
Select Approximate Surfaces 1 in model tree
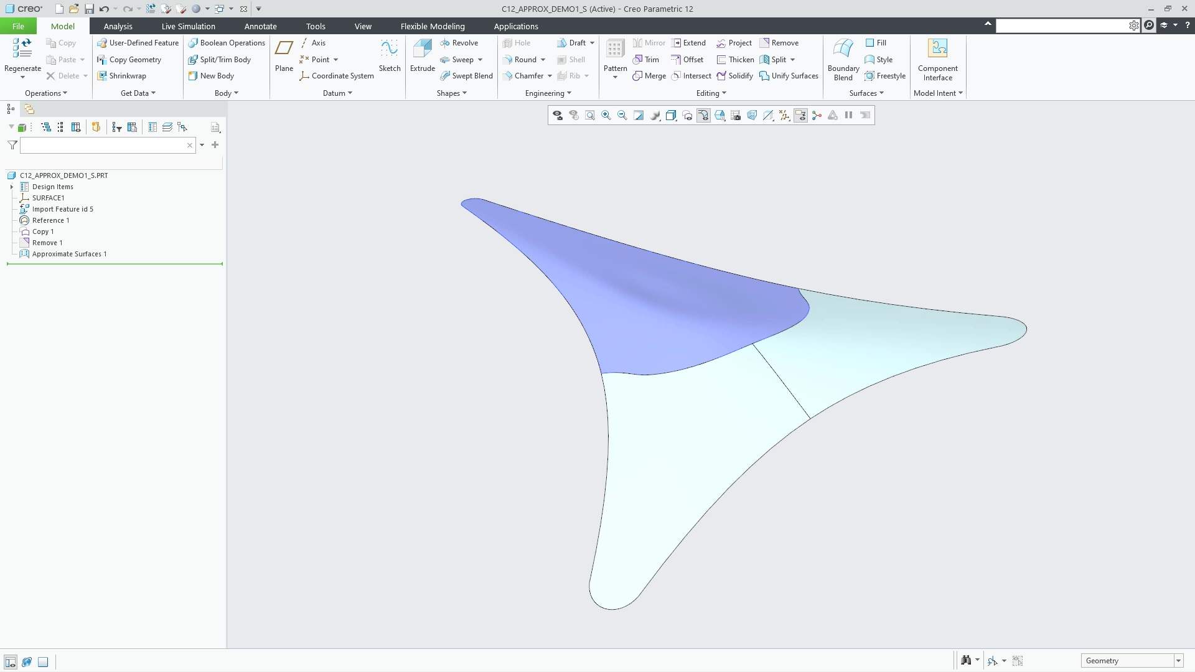pyautogui.click(x=69, y=254)
